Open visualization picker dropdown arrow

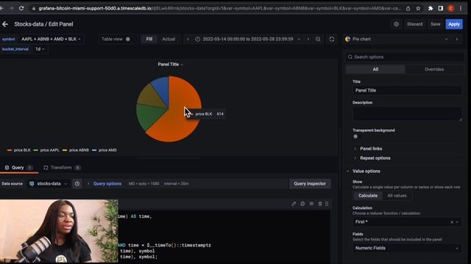pyautogui.click(x=447, y=39)
